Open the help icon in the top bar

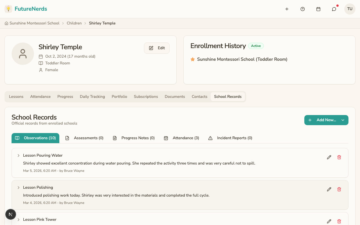(x=302, y=9)
